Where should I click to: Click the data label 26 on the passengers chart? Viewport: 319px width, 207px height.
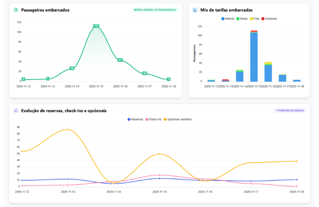(72, 68)
